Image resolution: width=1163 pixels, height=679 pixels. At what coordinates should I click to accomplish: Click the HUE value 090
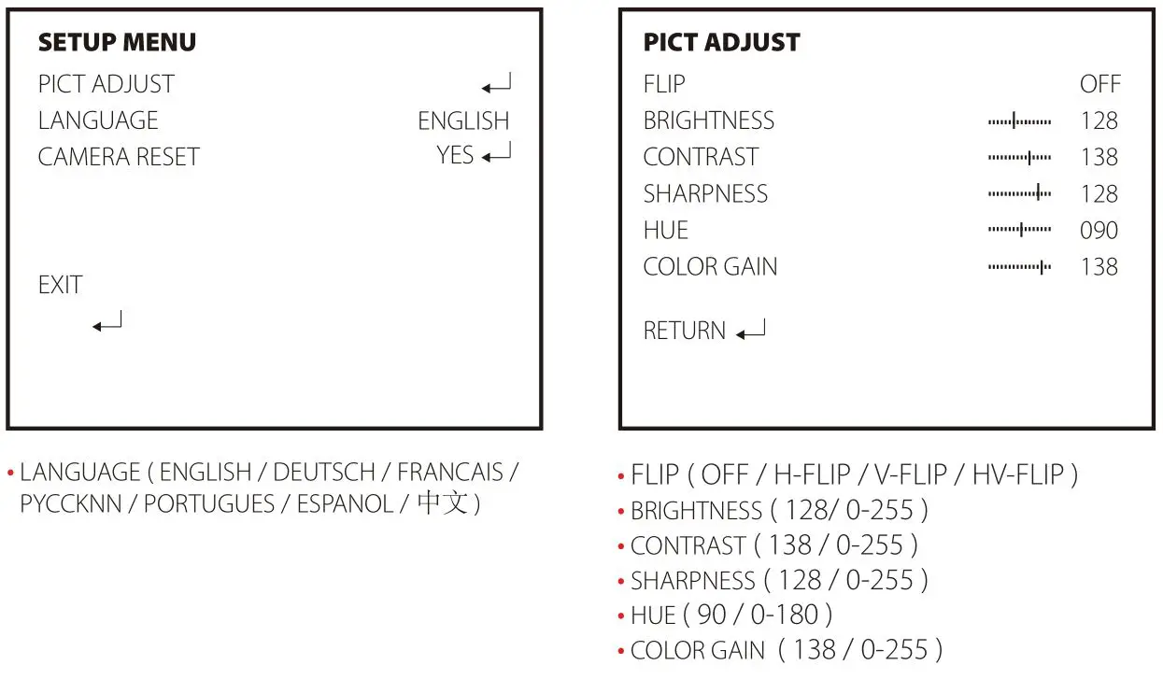pos(1099,231)
